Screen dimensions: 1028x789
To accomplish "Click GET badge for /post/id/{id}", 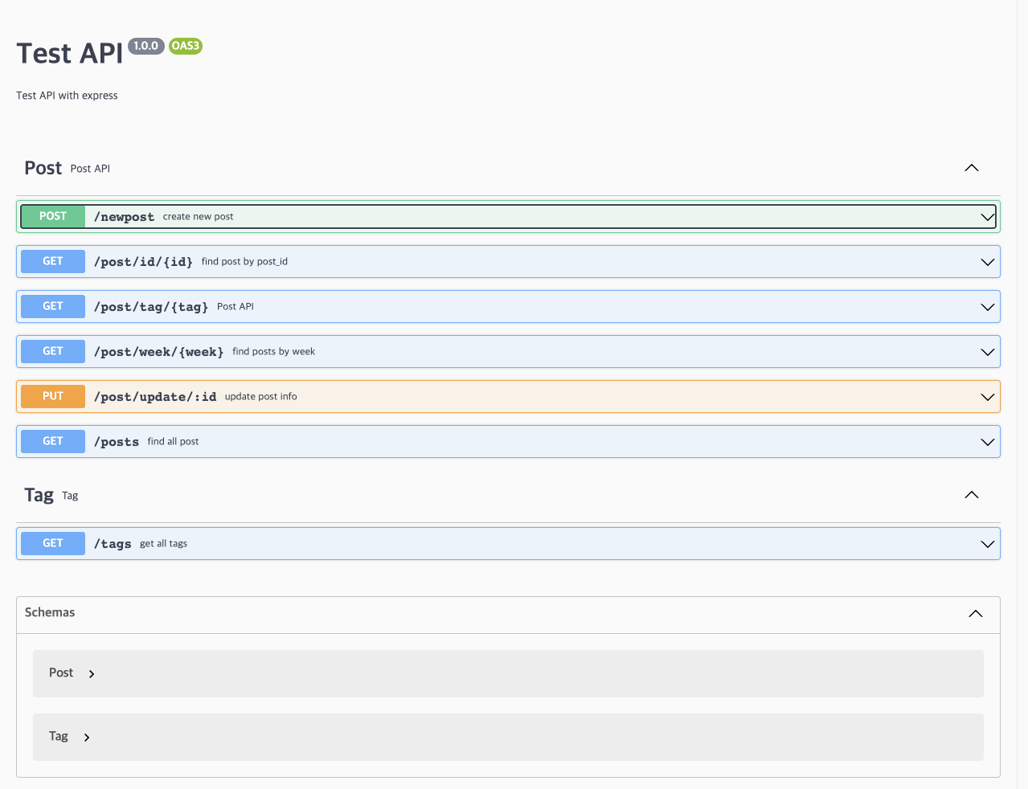I will coord(53,261).
